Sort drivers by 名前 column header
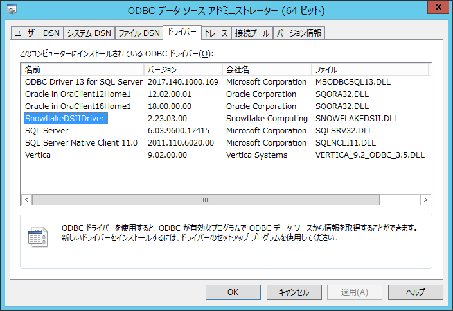 coord(83,69)
